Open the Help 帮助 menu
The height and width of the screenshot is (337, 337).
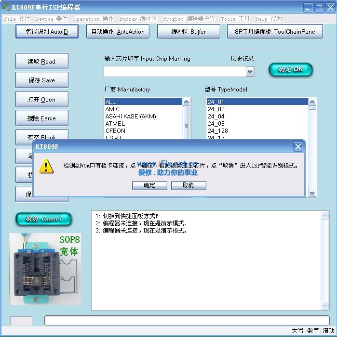coord(269,19)
